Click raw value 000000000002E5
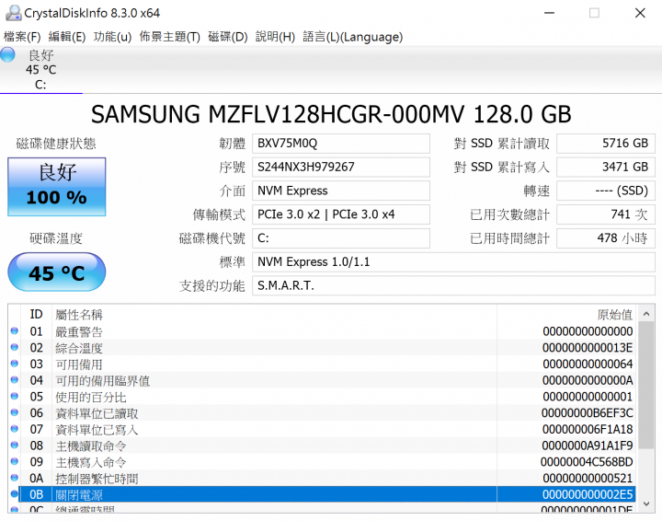662x521 pixels. (588, 494)
